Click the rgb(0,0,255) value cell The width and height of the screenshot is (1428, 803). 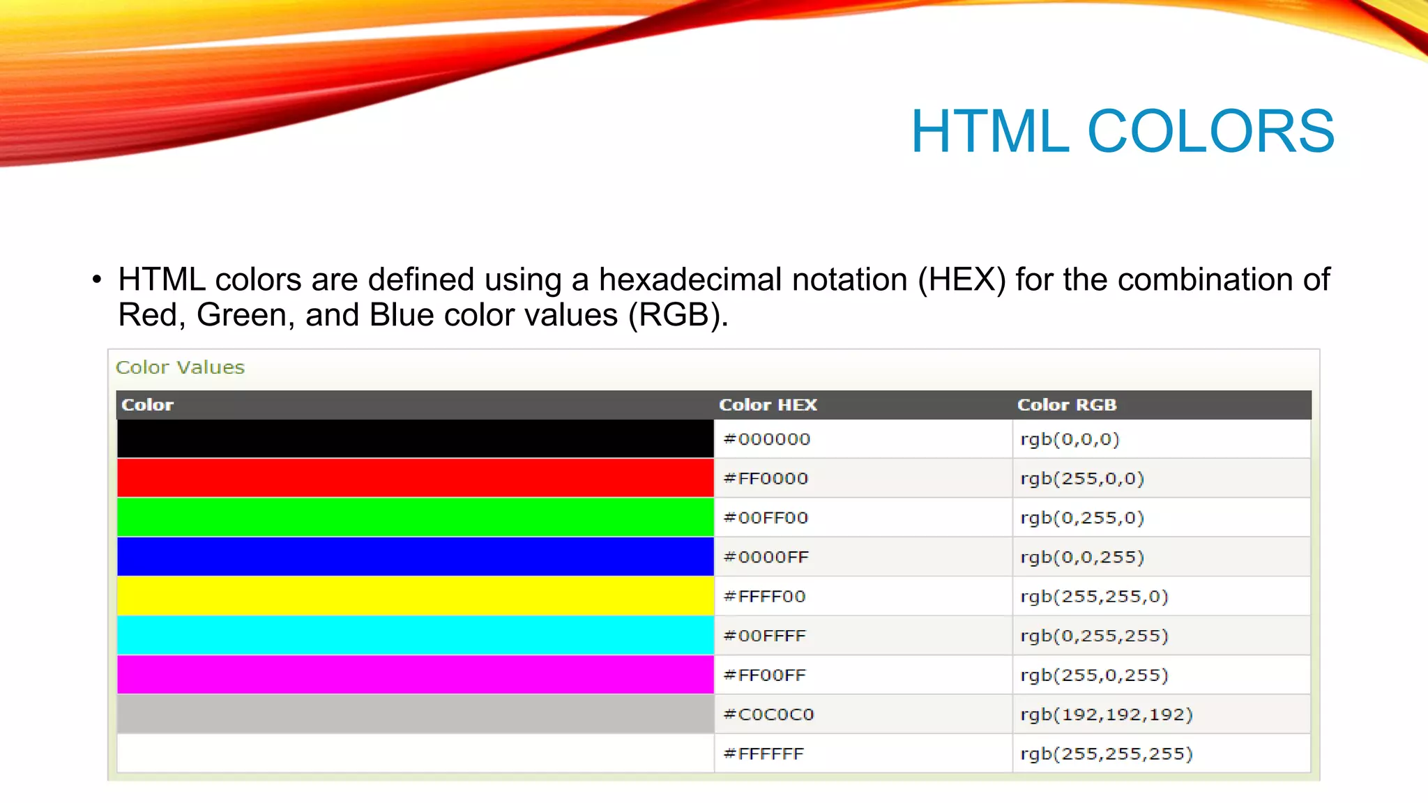tap(1081, 557)
